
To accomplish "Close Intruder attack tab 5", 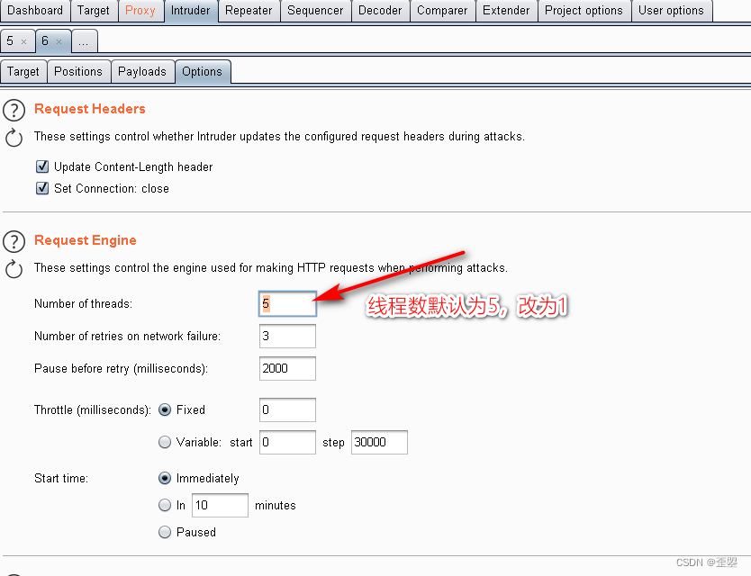I will point(23,41).
